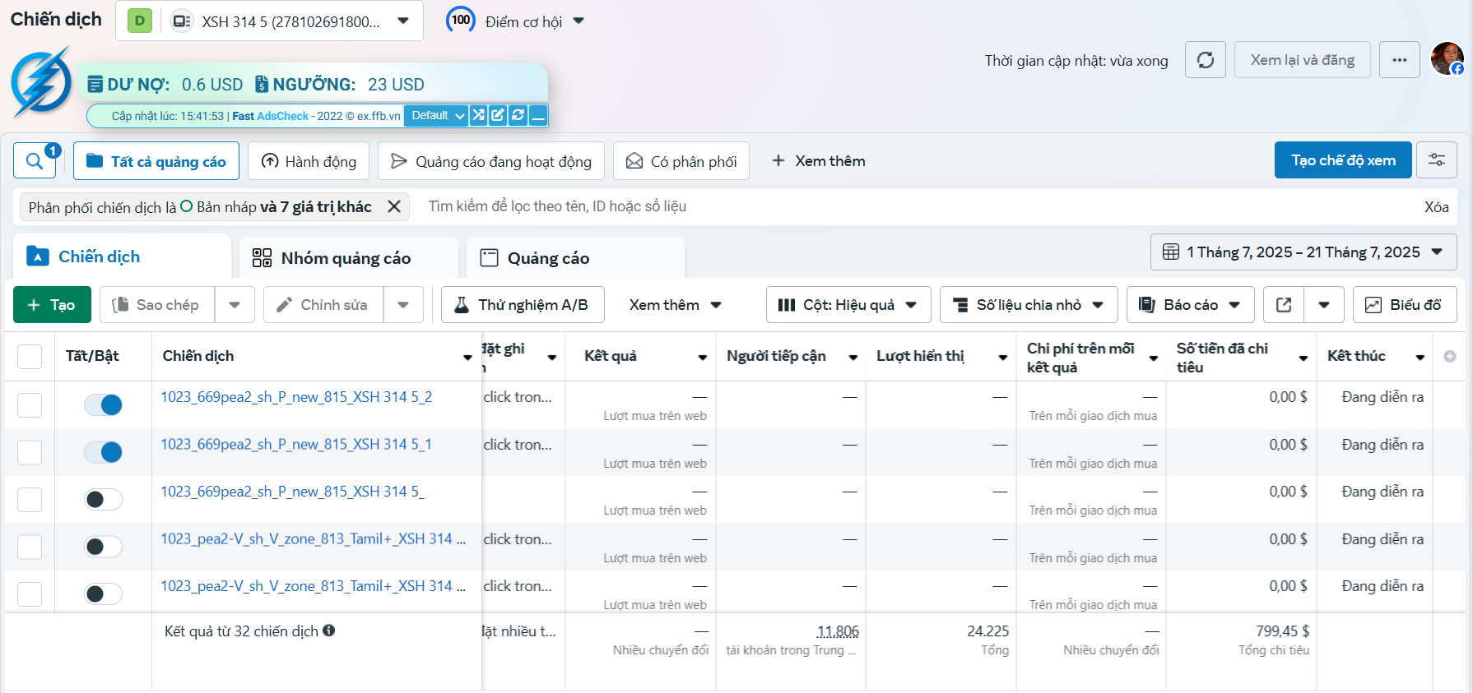
Task: Open the toolbar Xem thêm dropdown
Action: point(675,305)
